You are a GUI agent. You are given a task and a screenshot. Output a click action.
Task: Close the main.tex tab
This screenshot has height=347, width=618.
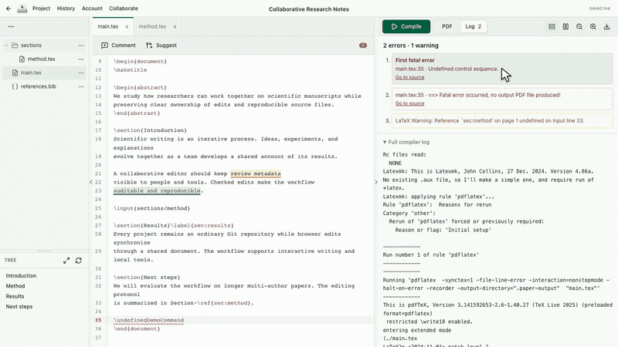pos(127,27)
